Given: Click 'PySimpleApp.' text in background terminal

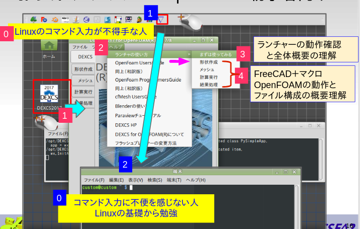Looking at the screenshot, I should 254,141.
